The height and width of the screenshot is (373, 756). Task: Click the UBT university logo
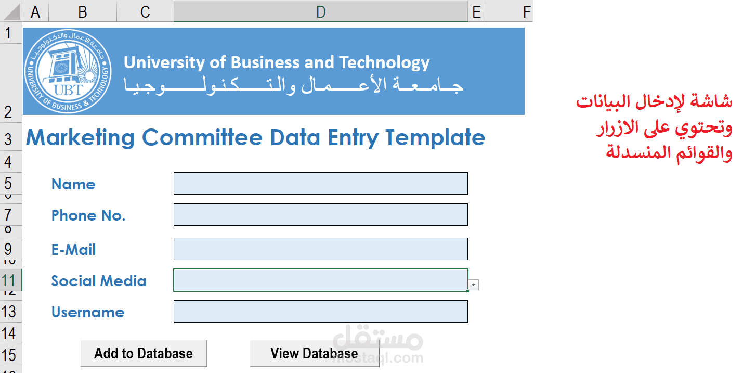(68, 71)
